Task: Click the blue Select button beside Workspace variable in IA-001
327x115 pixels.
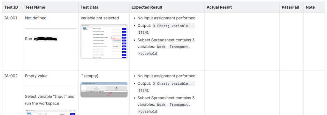Action: (x=124, y=29)
